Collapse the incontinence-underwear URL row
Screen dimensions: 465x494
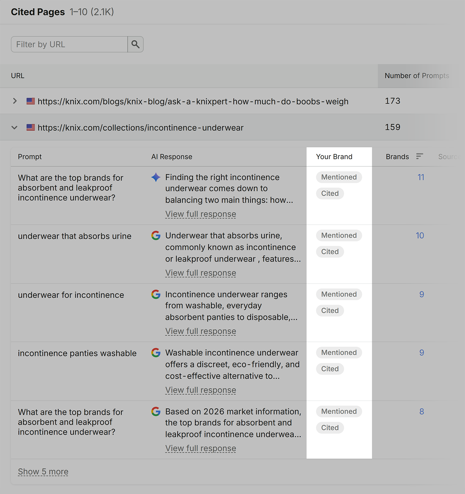(x=15, y=127)
